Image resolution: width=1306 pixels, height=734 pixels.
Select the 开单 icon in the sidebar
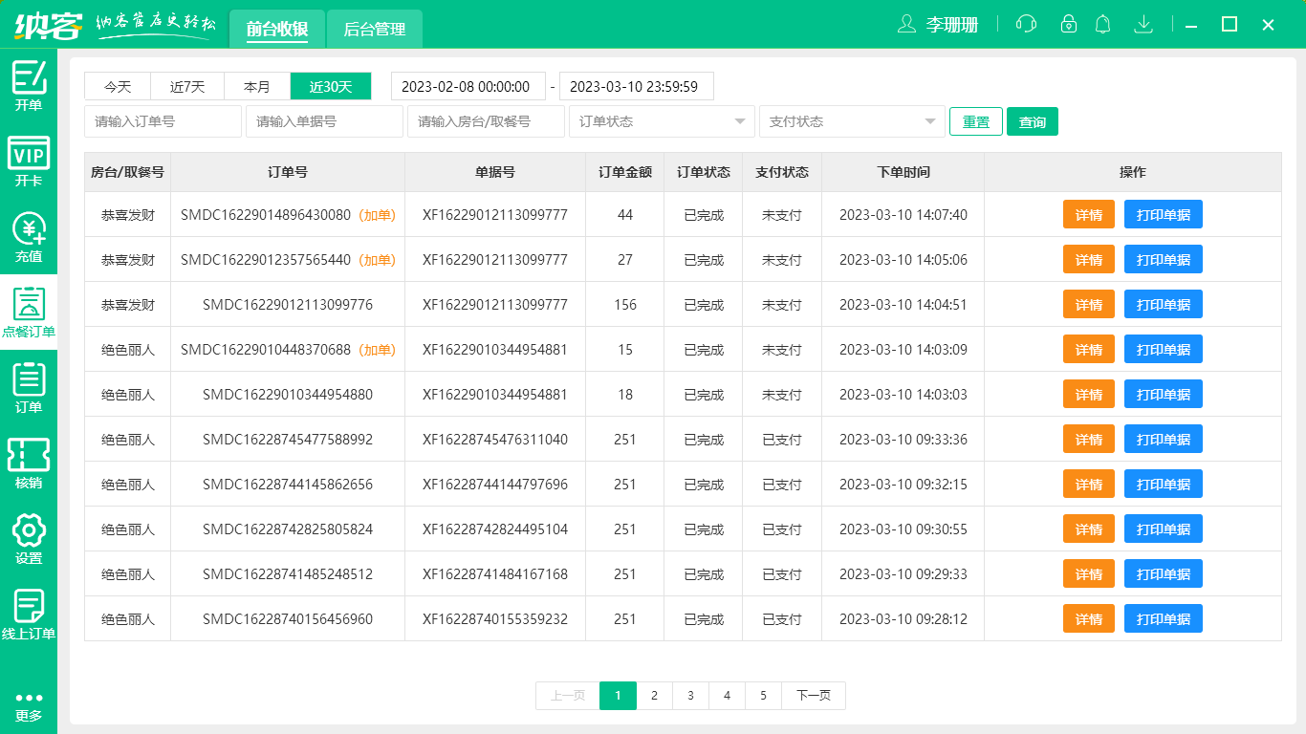[x=29, y=86]
